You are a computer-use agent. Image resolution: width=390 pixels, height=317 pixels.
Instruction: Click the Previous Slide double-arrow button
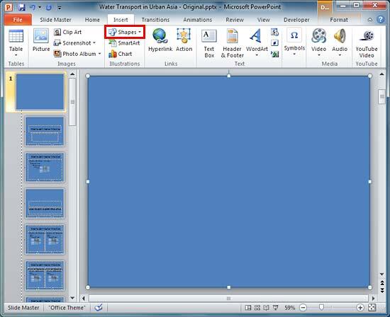[382, 283]
